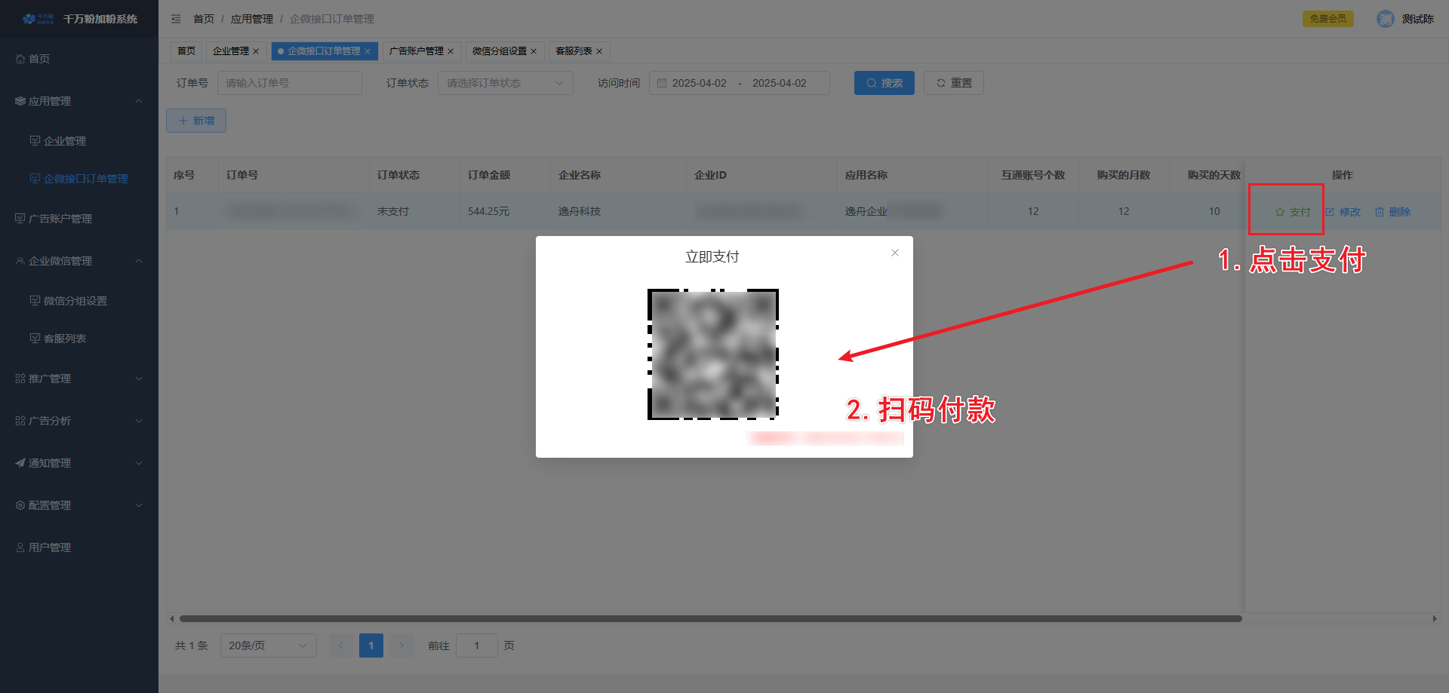This screenshot has height=693, width=1449.
Task: Click the sidebar collapse hamburger icon
Action: [x=176, y=19]
